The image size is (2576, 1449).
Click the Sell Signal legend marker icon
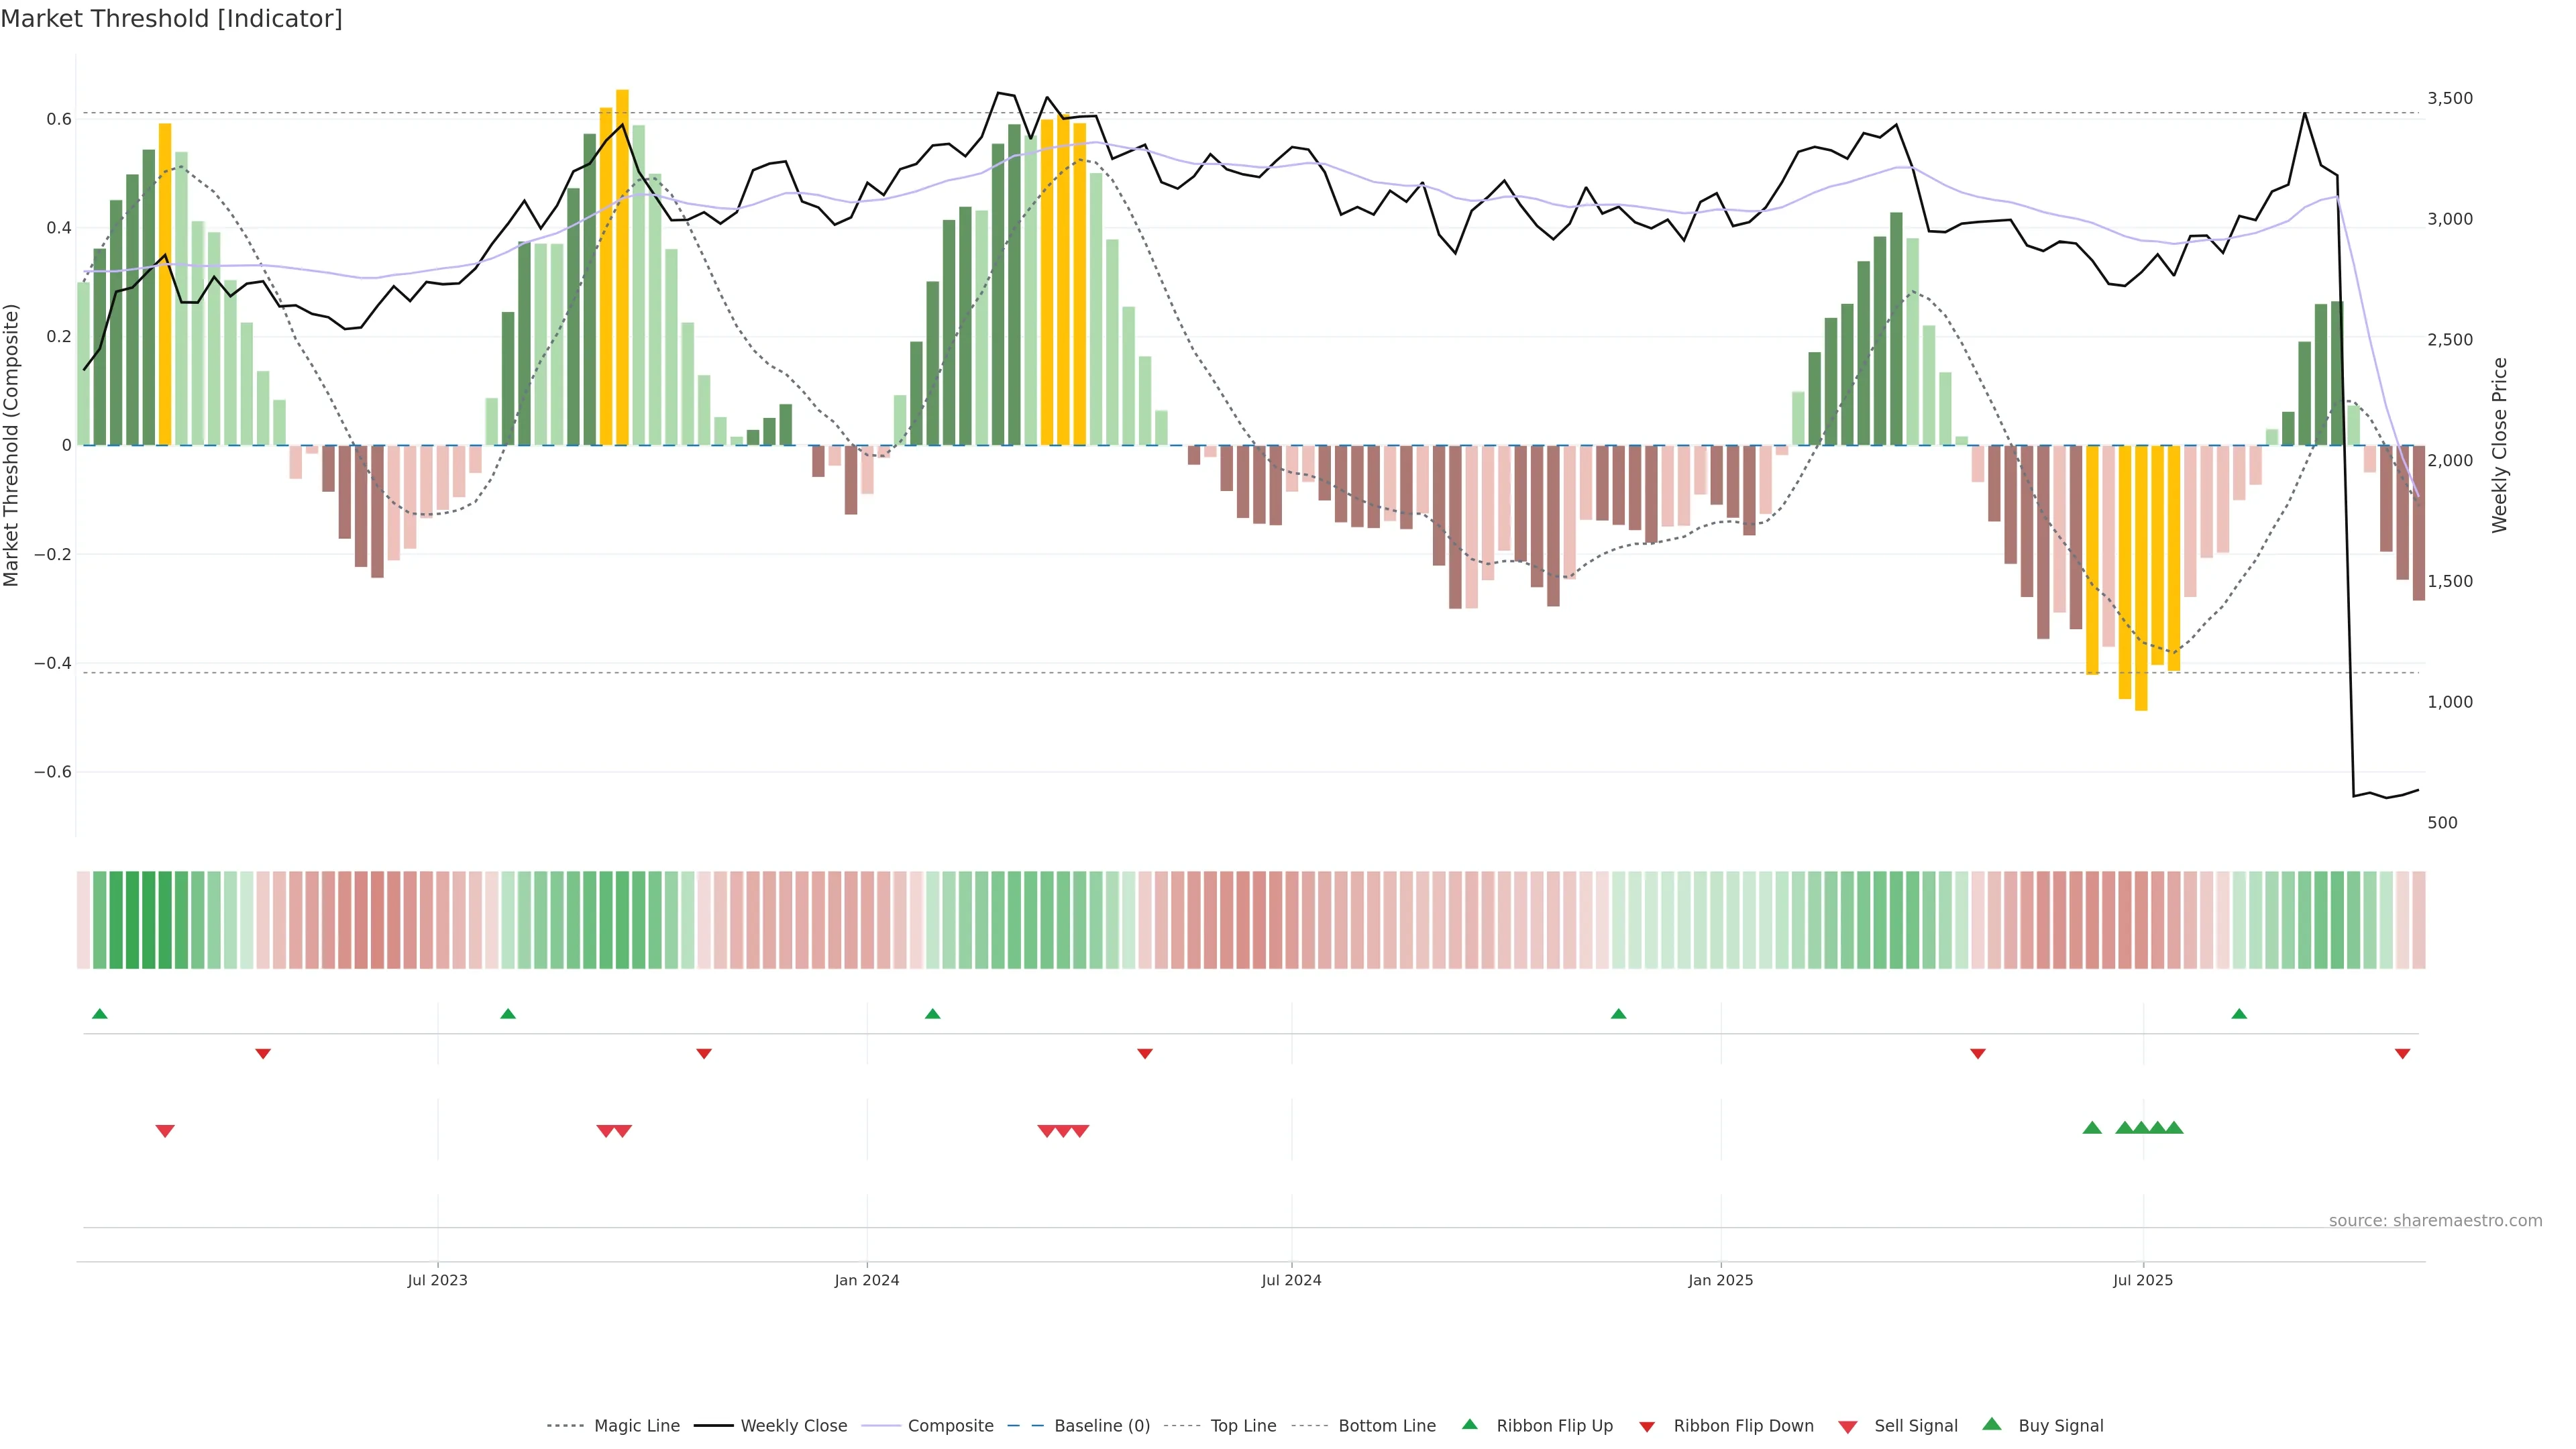click(1848, 1427)
